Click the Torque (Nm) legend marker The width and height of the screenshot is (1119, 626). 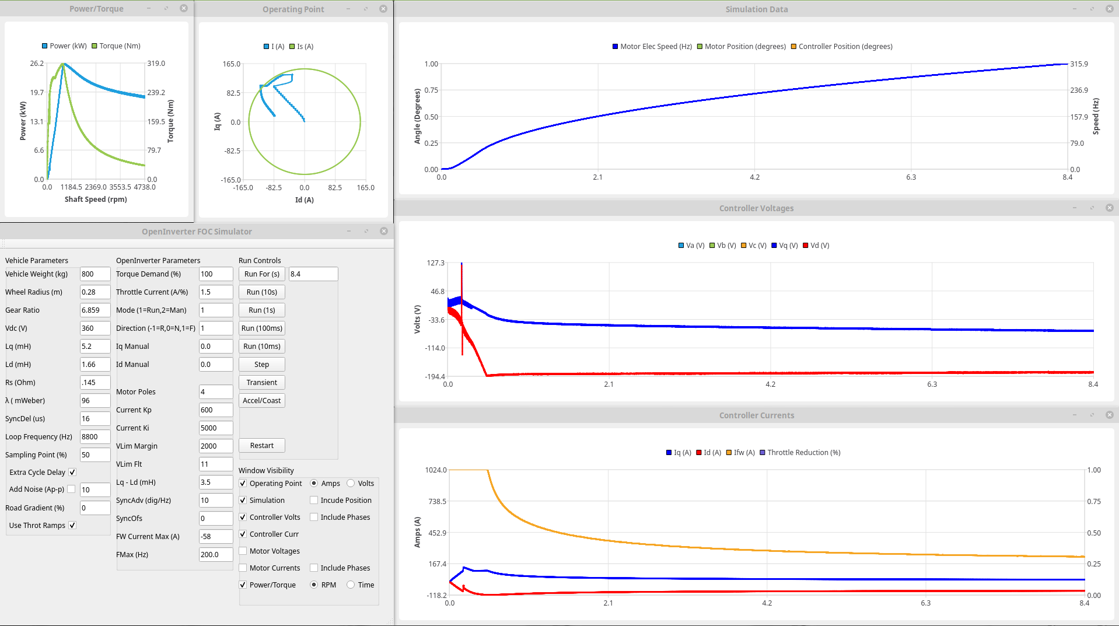(x=95, y=46)
